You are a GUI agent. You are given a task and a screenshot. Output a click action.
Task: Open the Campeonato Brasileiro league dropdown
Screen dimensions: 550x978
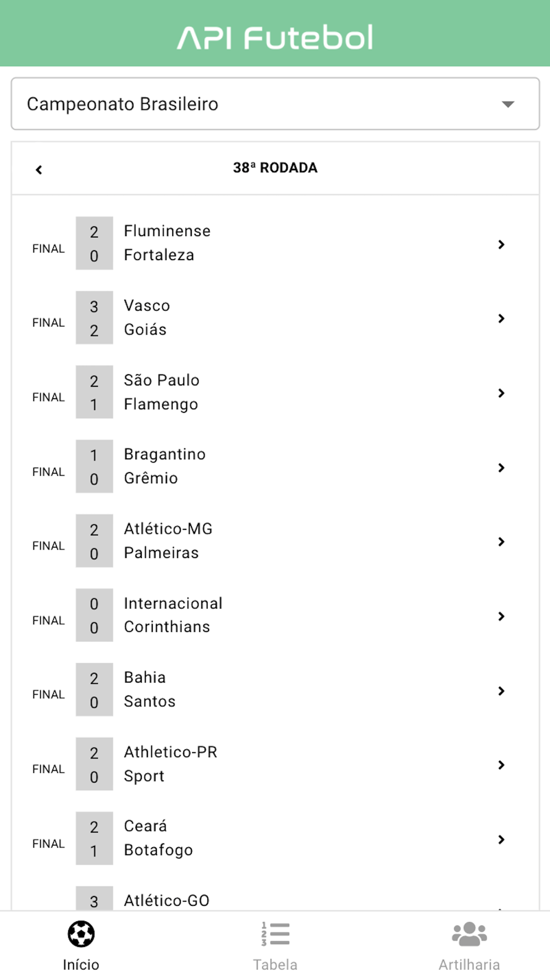click(275, 104)
